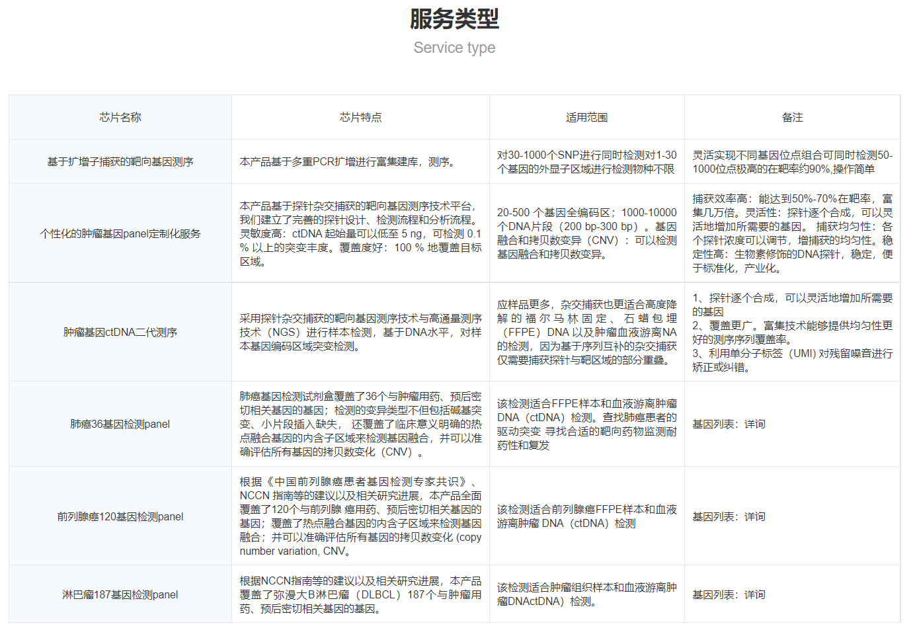
Task: Click the 适用范围 column header
Action: pos(586,117)
